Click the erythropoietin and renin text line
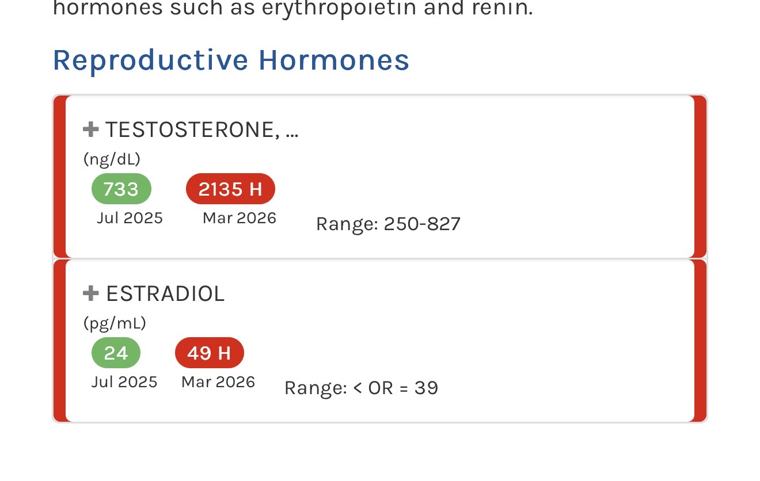This screenshot has height=481, width=760. pos(292,9)
